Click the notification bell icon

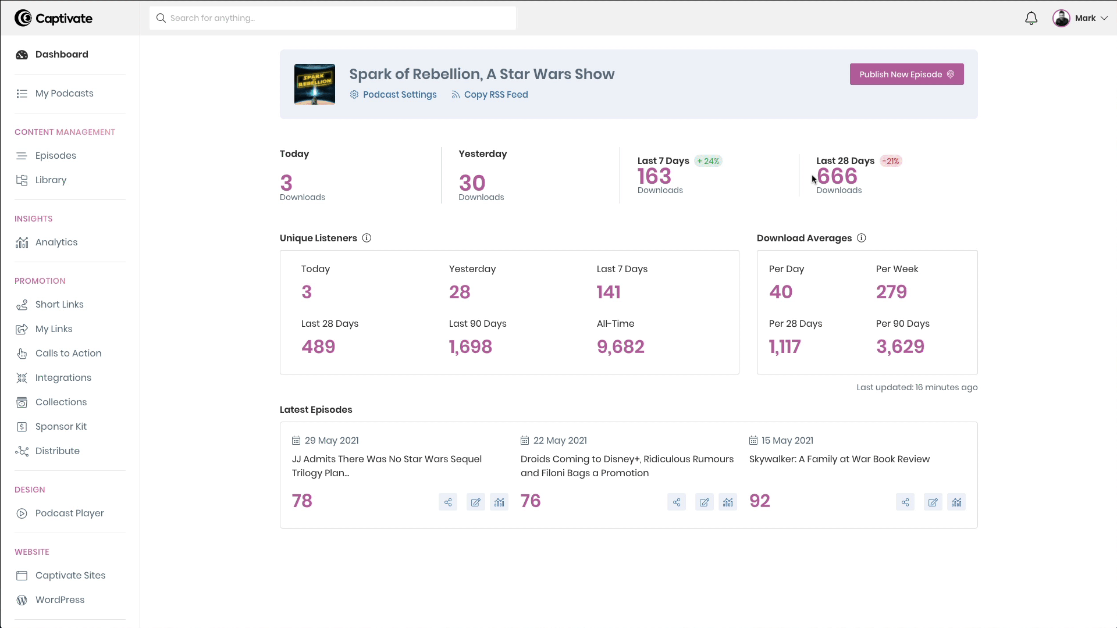point(1031,18)
